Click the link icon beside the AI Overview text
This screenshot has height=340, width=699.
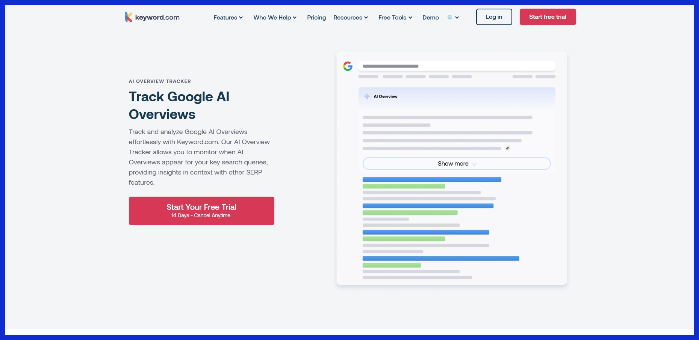pyautogui.click(x=507, y=148)
